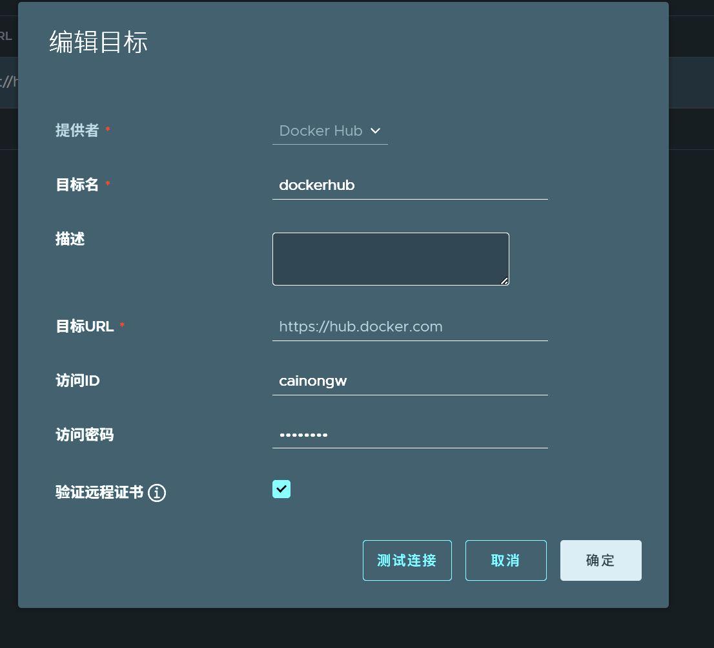
Task: Click the checkmark in the certificate checkbox
Action: point(281,489)
